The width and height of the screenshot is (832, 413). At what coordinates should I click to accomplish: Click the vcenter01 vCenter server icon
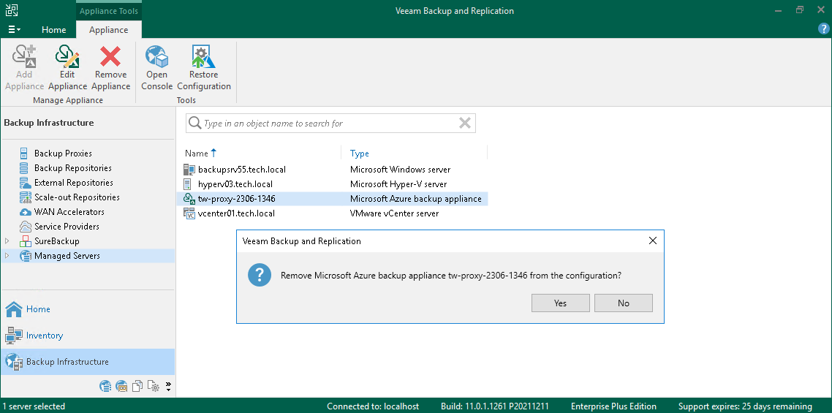189,213
